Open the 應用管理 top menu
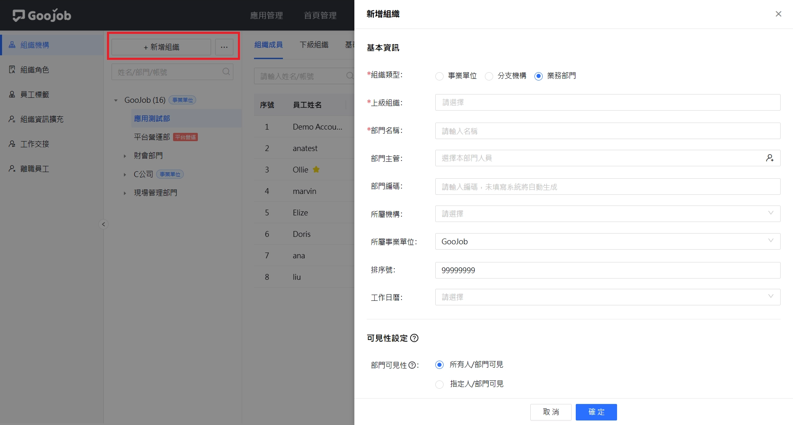 point(266,15)
